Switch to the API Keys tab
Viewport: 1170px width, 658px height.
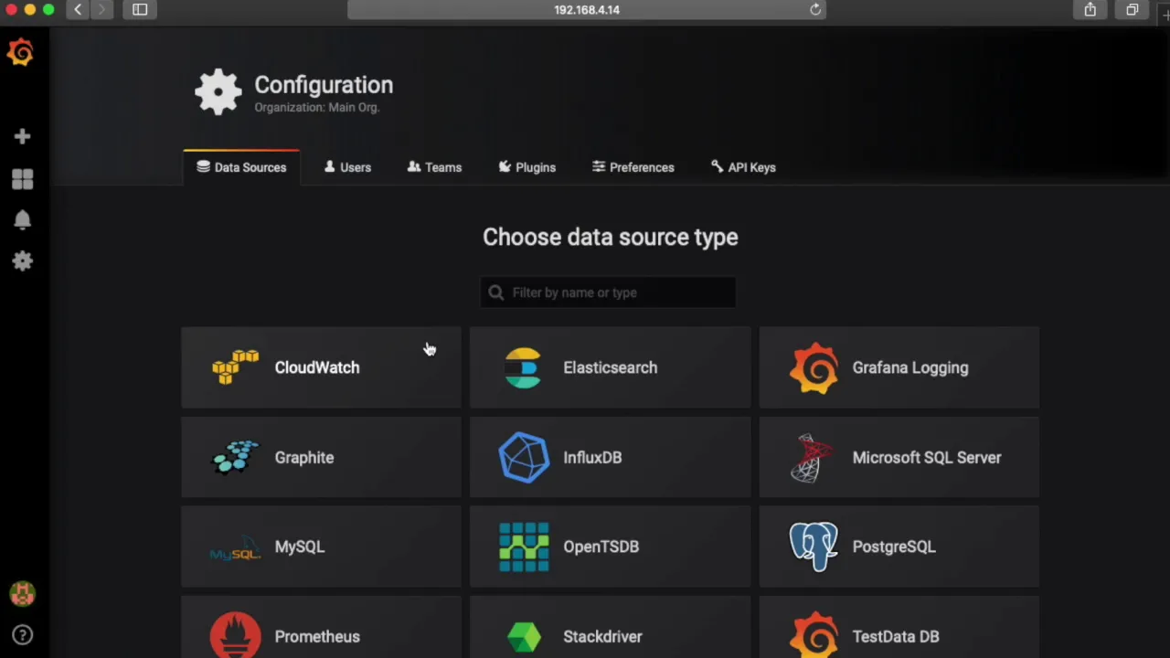pyautogui.click(x=743, y=167)
